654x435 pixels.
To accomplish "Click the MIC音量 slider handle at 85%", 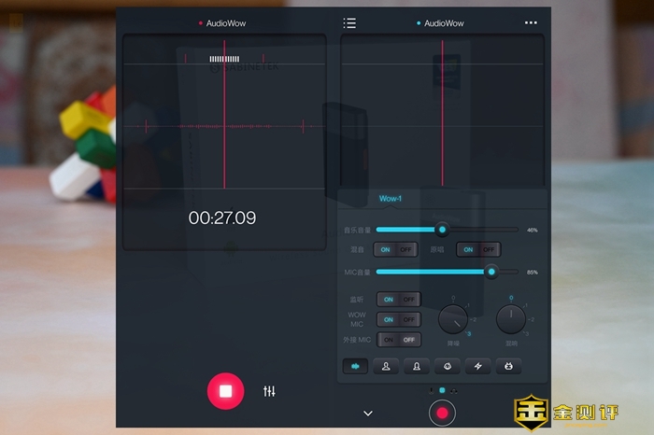I will pyautogui.click(x=491, y=272).
